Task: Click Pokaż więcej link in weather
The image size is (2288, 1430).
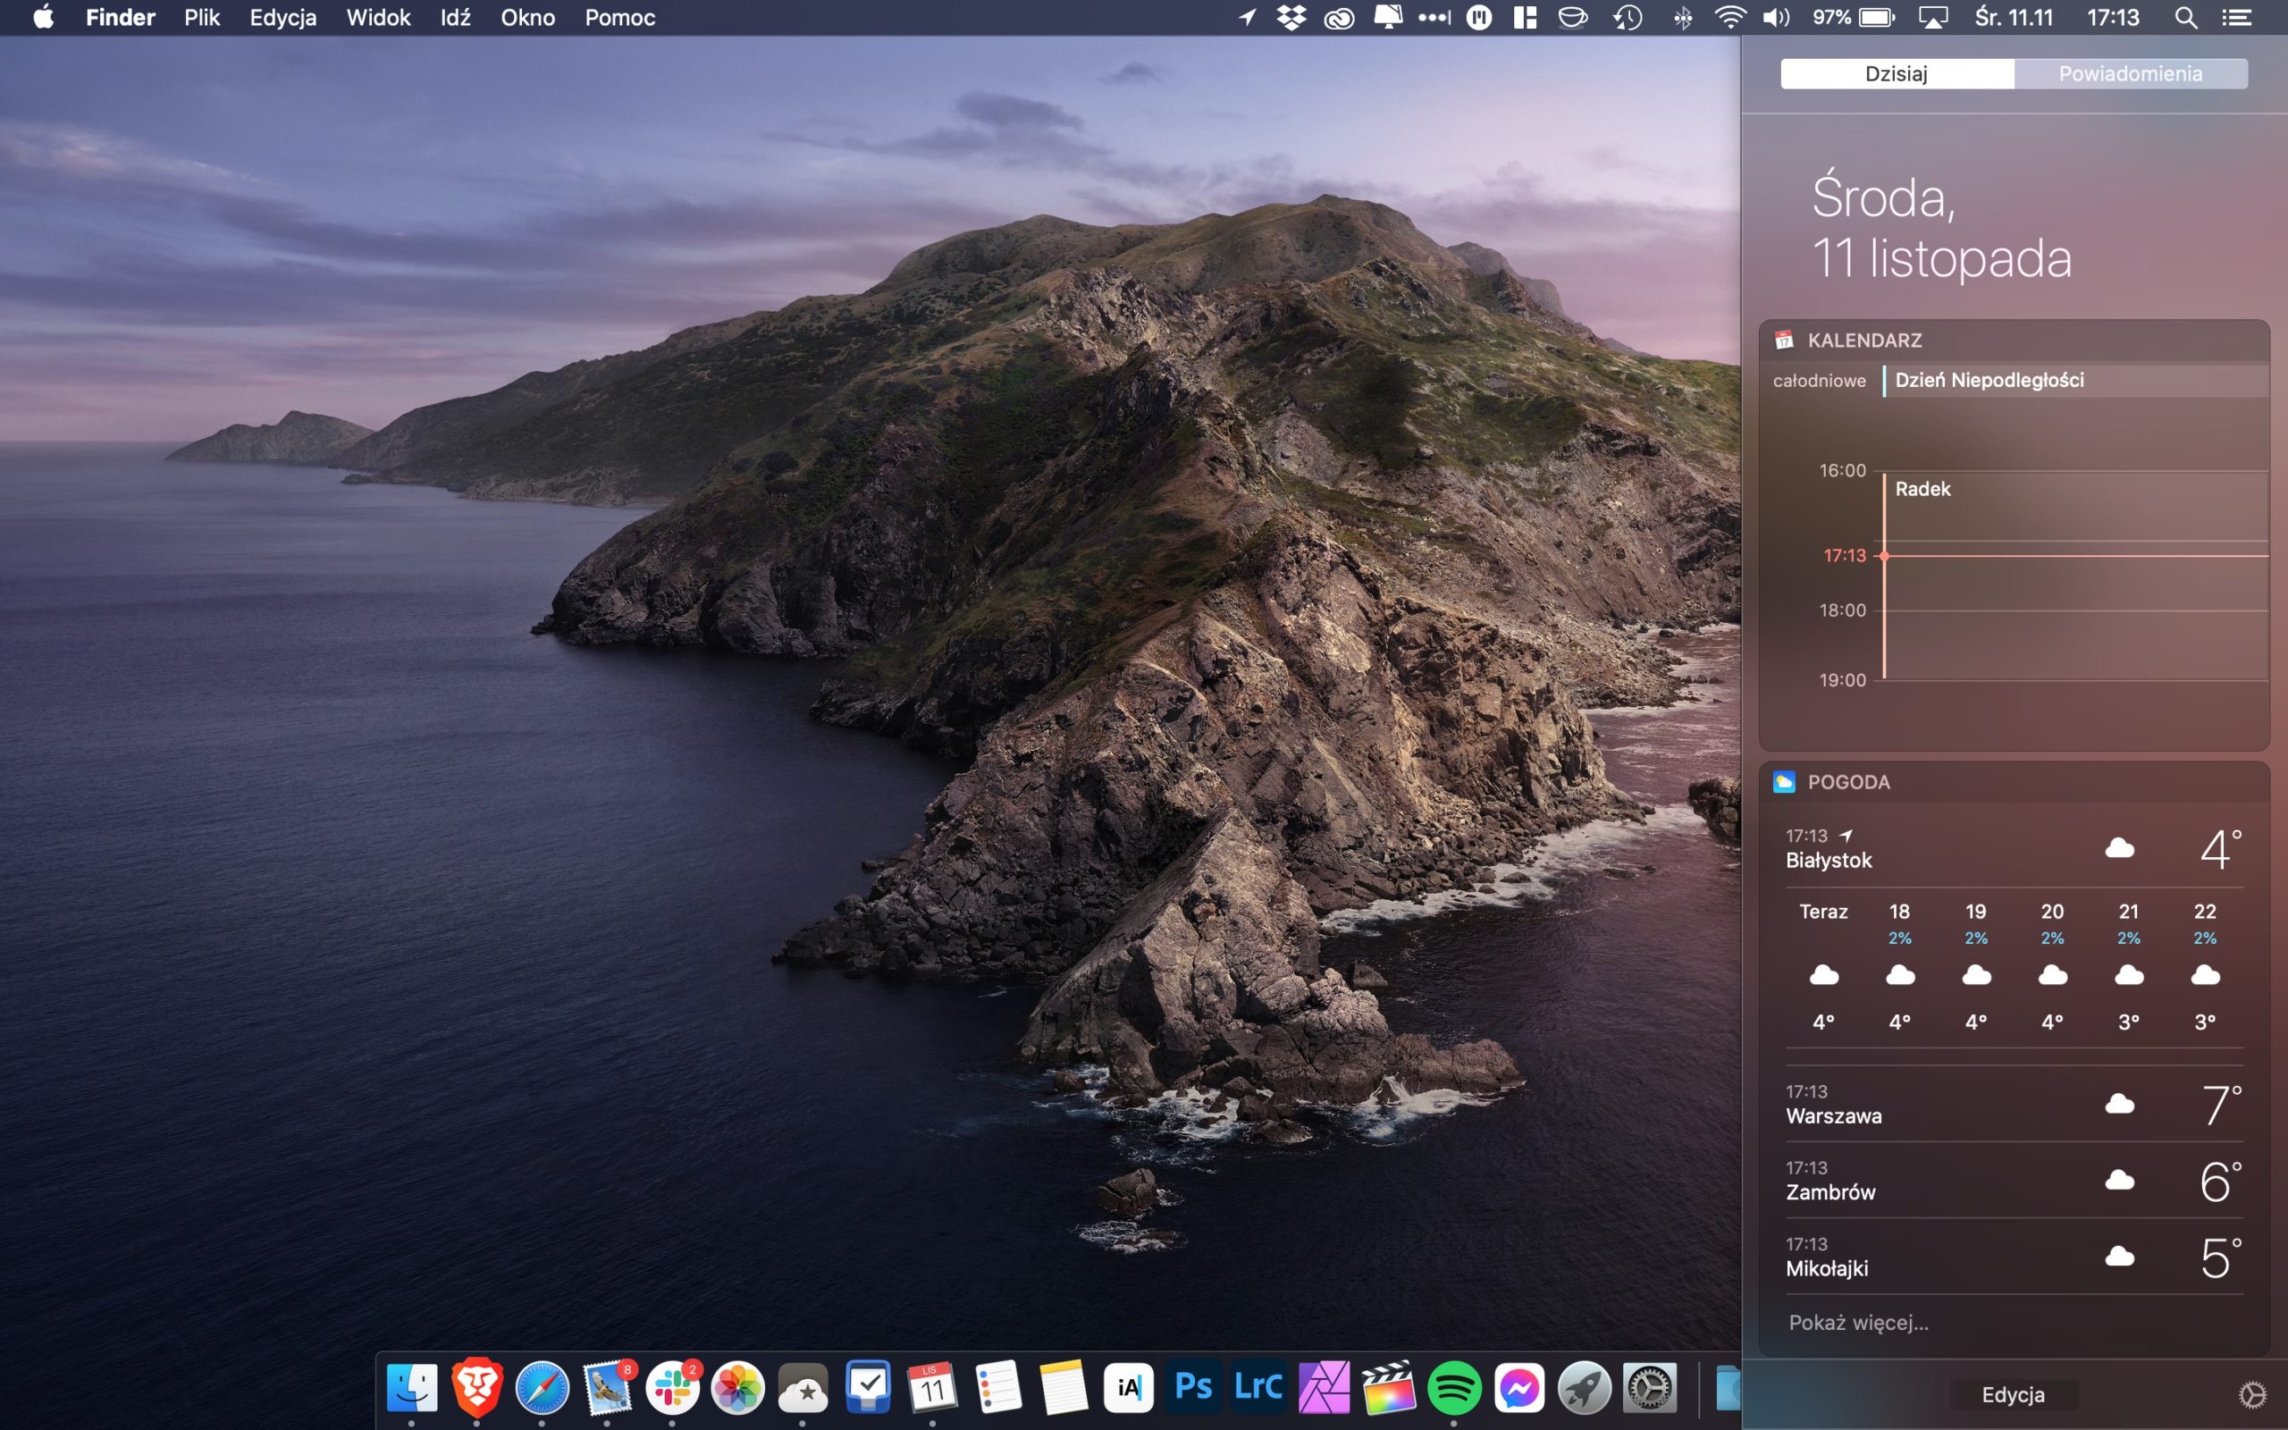Action: 1858,1322
